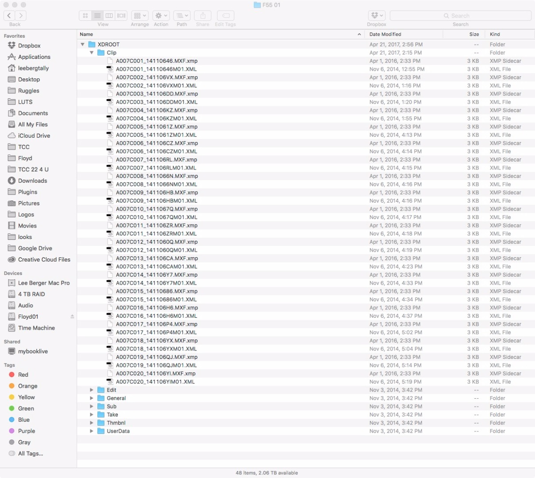This screenshot has width=535, height=478.
Task: Switch to column view
Action: coord(109,15)
